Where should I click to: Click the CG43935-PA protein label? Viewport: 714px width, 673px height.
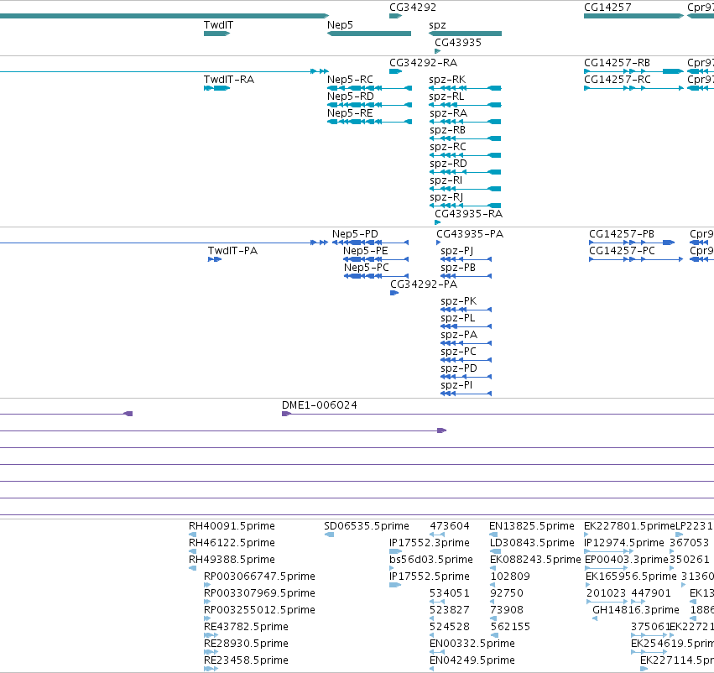click(x=470, y=234)
